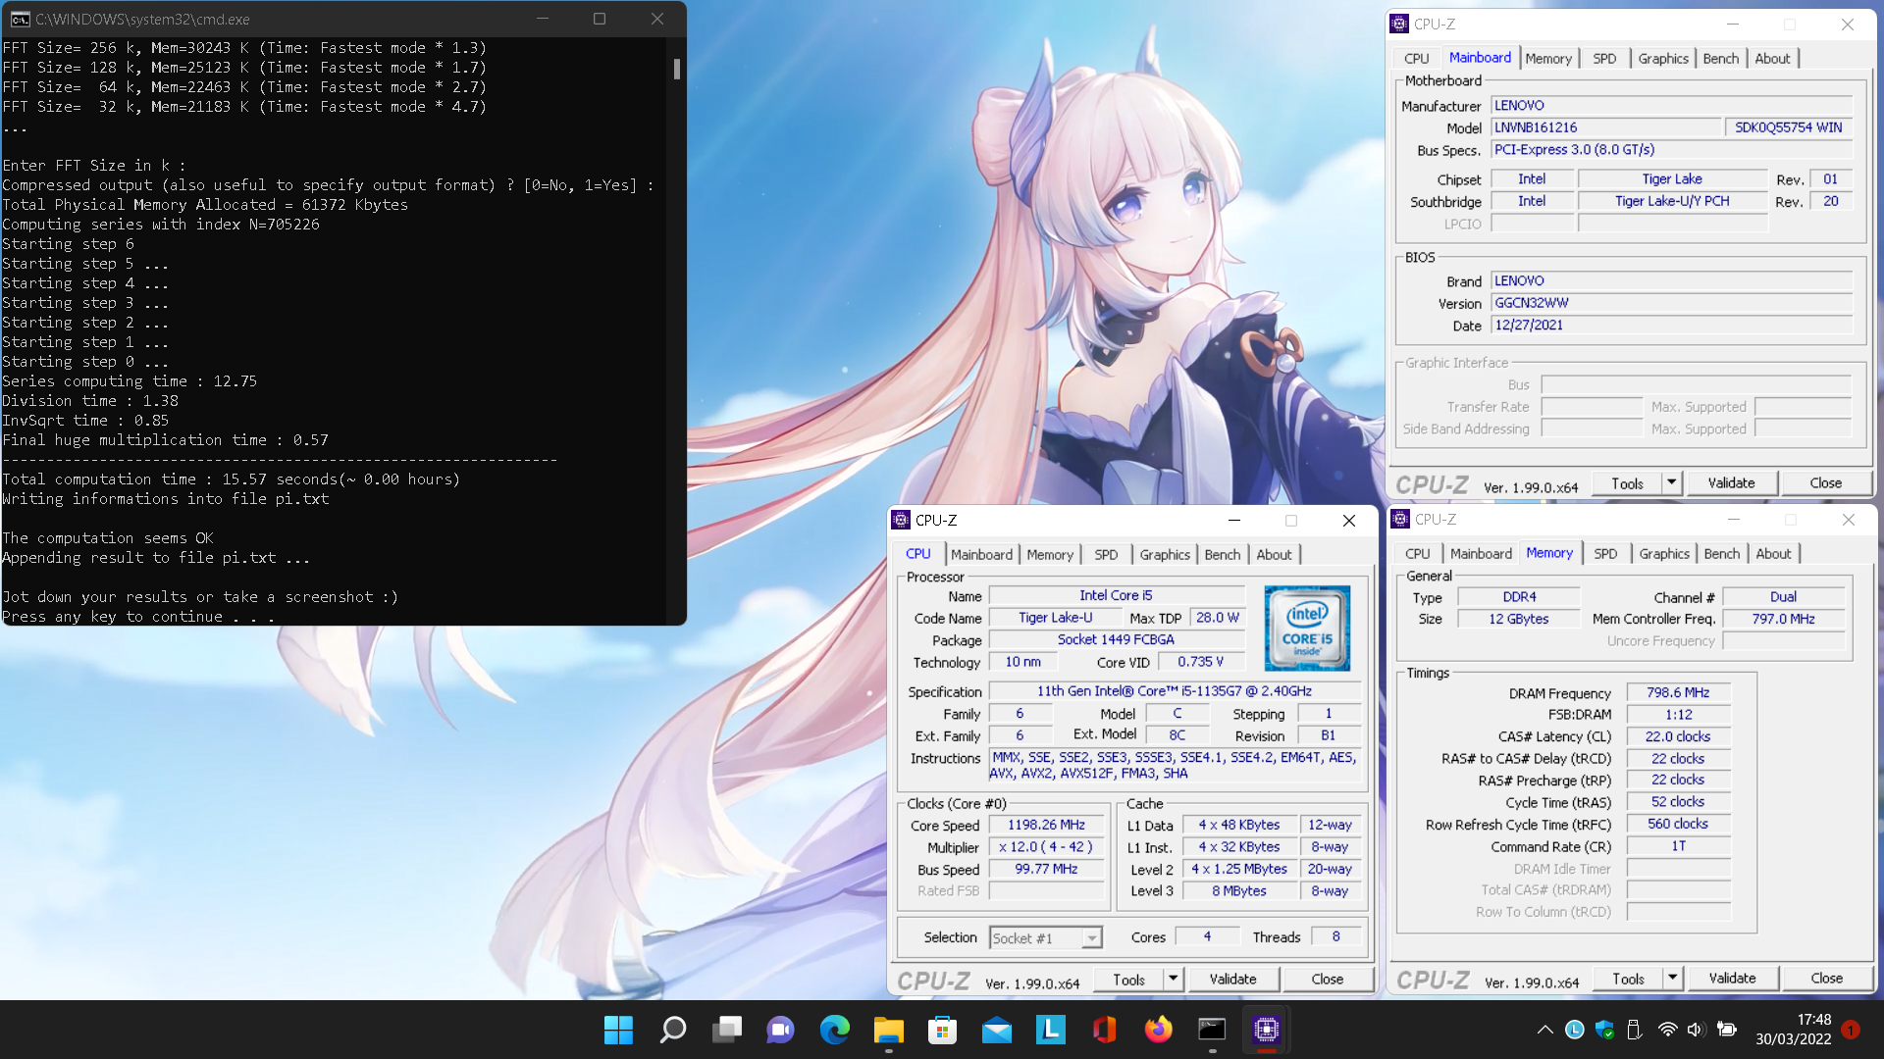Click CPU-Z icon in Mainboard window title
The width and height of the screenshot is (1884, 1059).
[x=1400, y=25]
